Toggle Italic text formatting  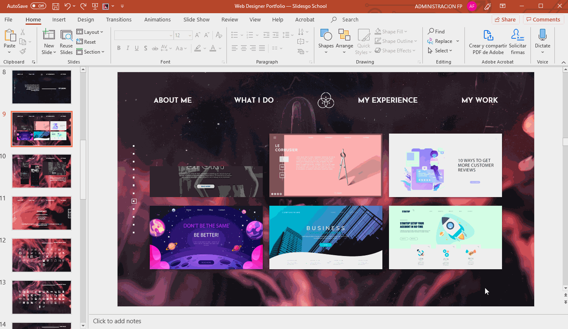click(128, 48)
